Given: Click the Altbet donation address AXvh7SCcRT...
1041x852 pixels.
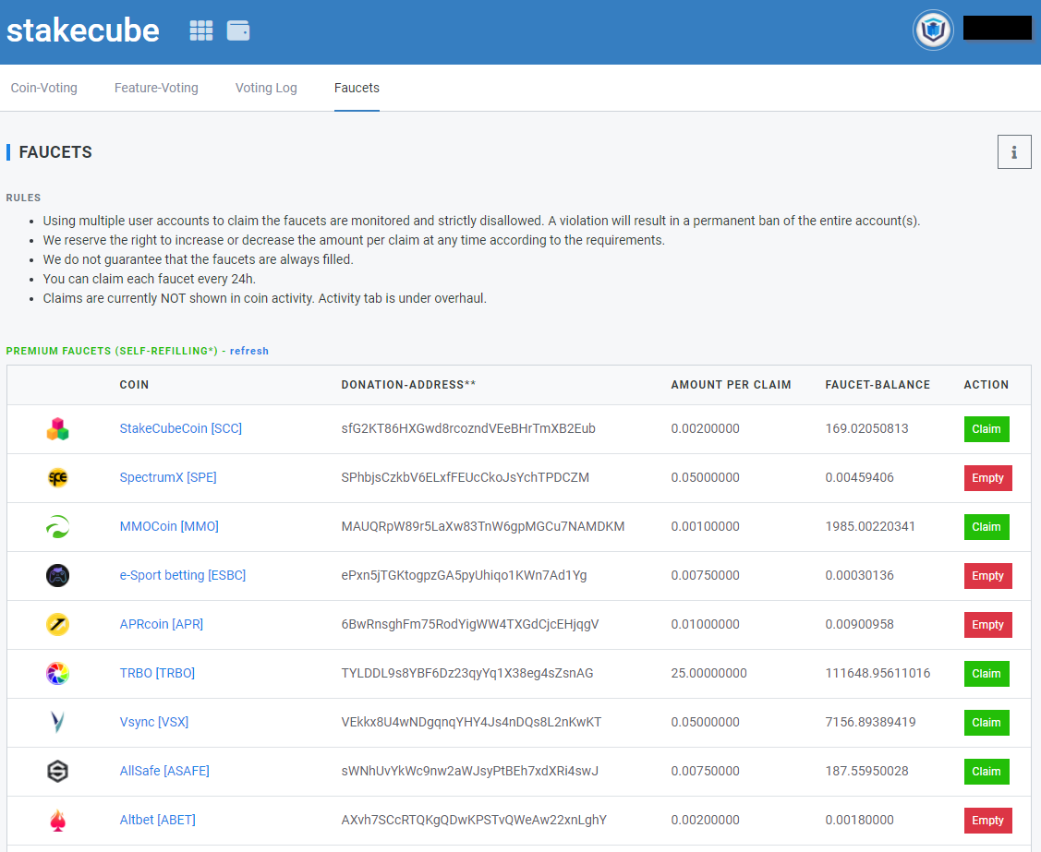Looking at the screenshot, I should pos(474,820).
